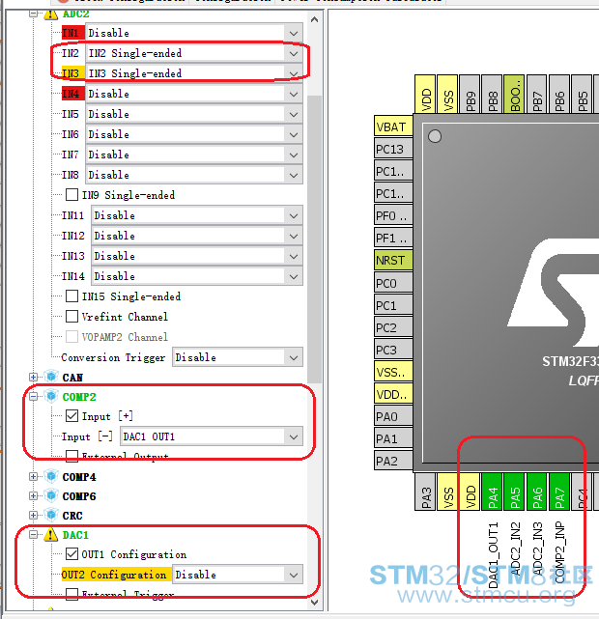Uncheck COMP2 Input [+] checkbox
Viewport: 599px width, 619px height.
click(71, 415)
